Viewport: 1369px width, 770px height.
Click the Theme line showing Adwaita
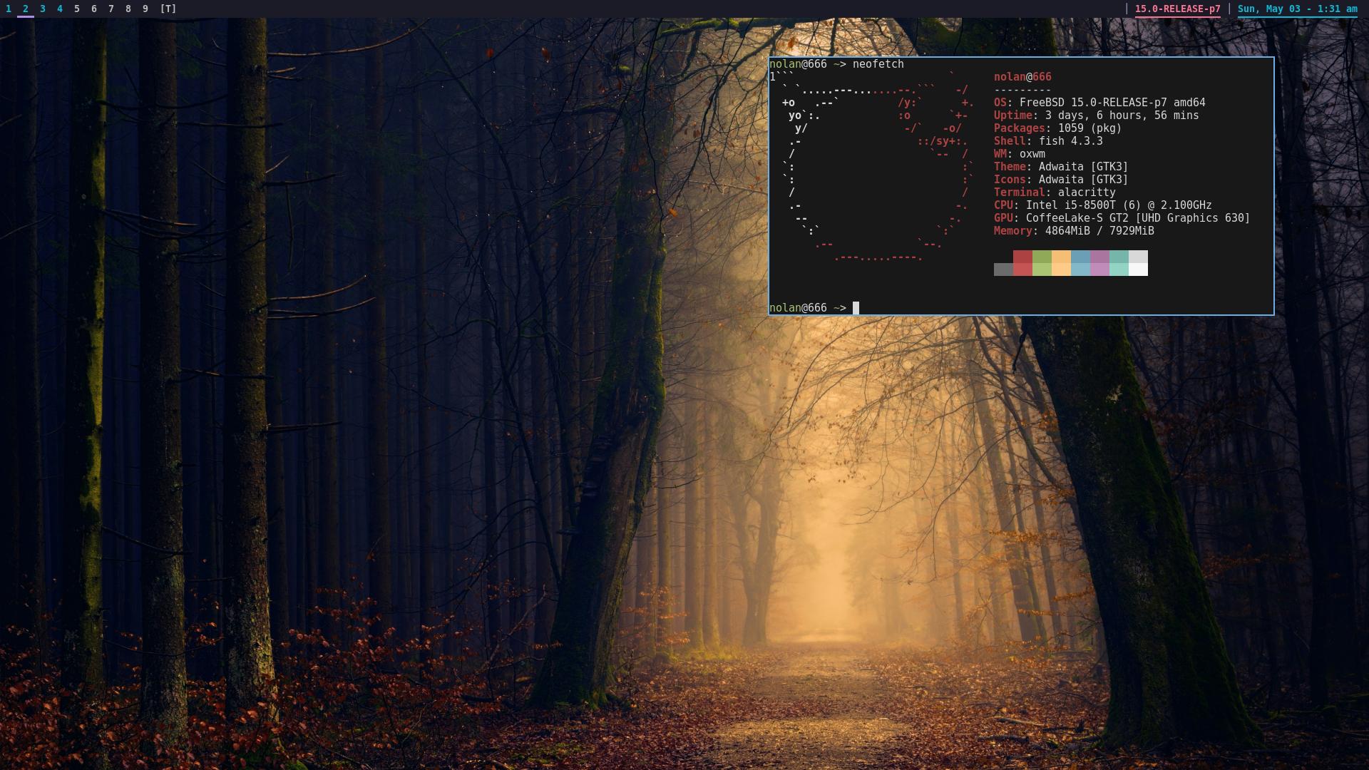pyautogui.click(x=1061, y=167)
